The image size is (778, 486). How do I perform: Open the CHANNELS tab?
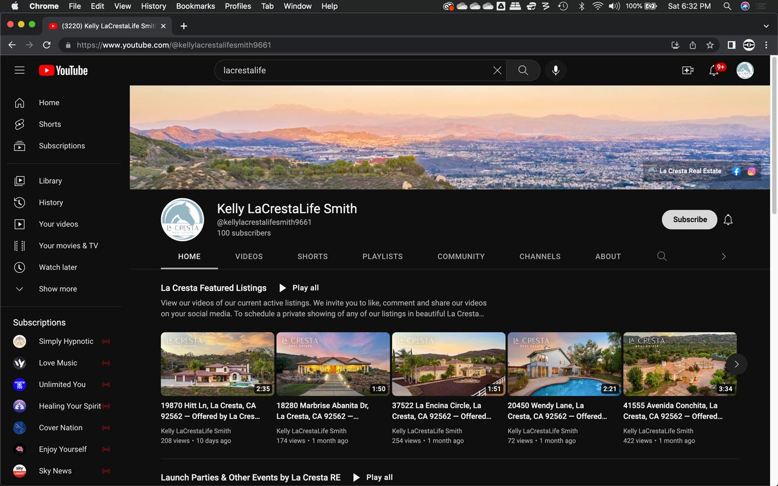point(540,257)
